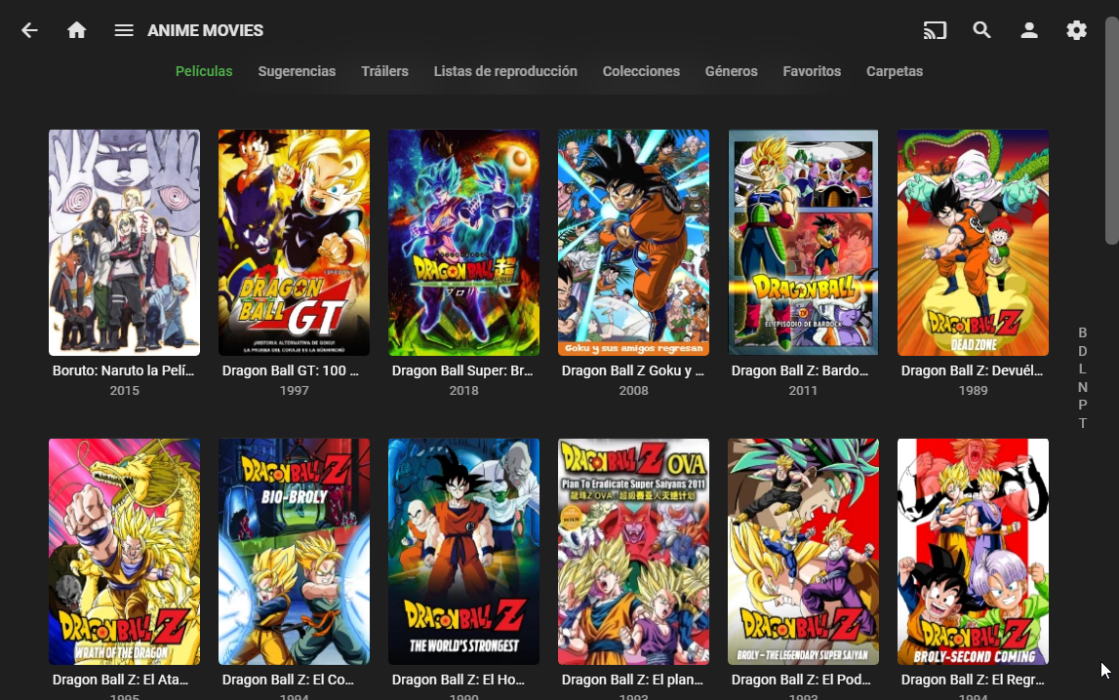
Task: Jump to letter L in alphabet picker
Action: click(1083, 369)
